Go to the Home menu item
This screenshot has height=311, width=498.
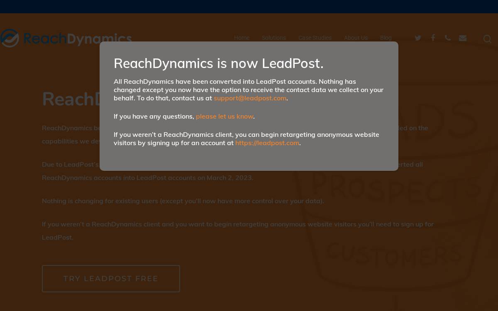click(242, 38)
